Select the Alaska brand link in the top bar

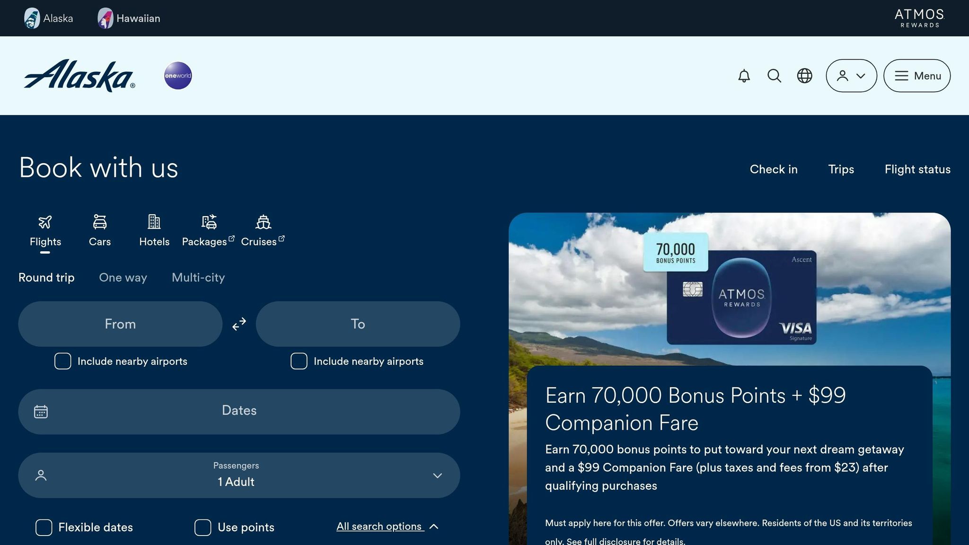click(x=49, y=18)
